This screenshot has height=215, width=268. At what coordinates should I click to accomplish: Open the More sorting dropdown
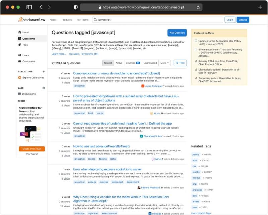[165, 63]
